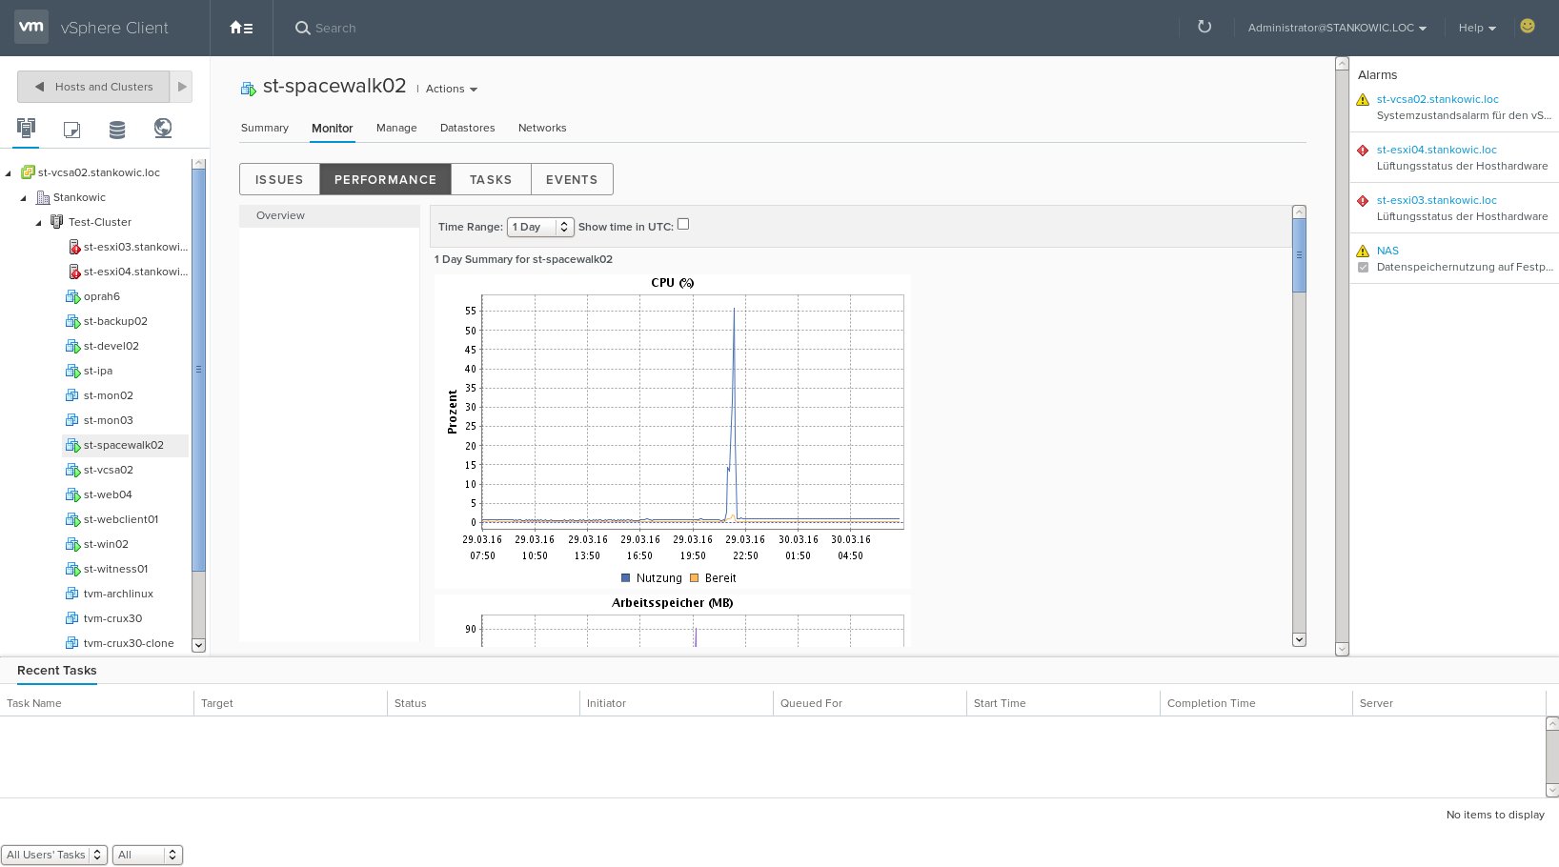Screen dimensions: 1559x867
Task: Collapse the Stankowic datacenter node
Action: (24, 198)
